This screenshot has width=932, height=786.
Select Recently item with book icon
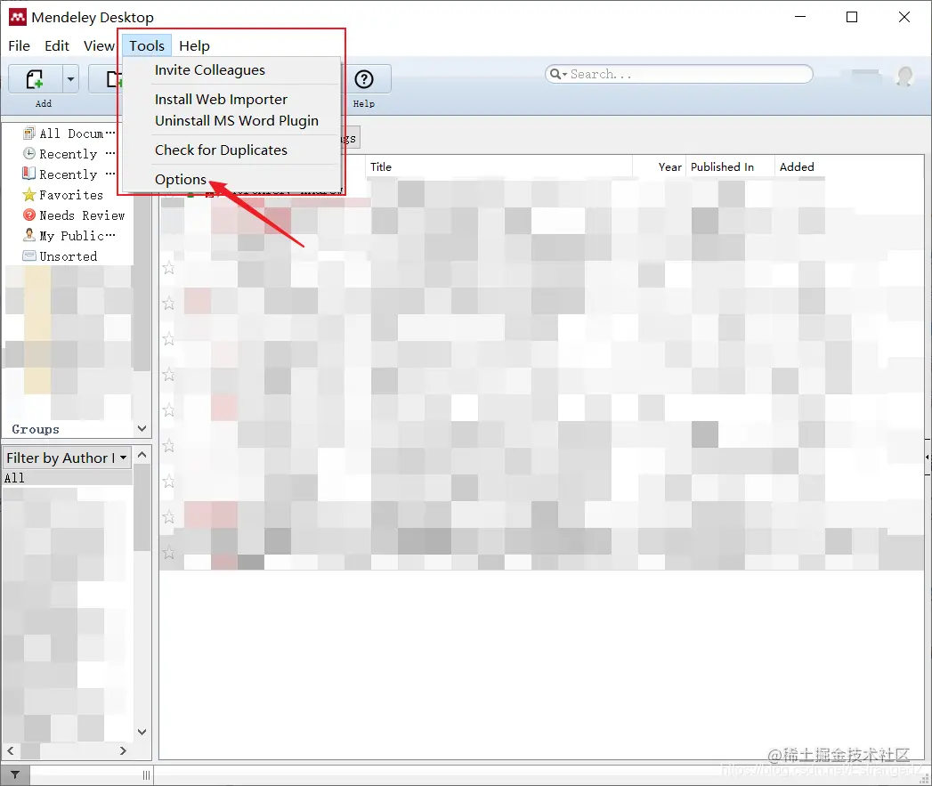[x=70, y=174]
